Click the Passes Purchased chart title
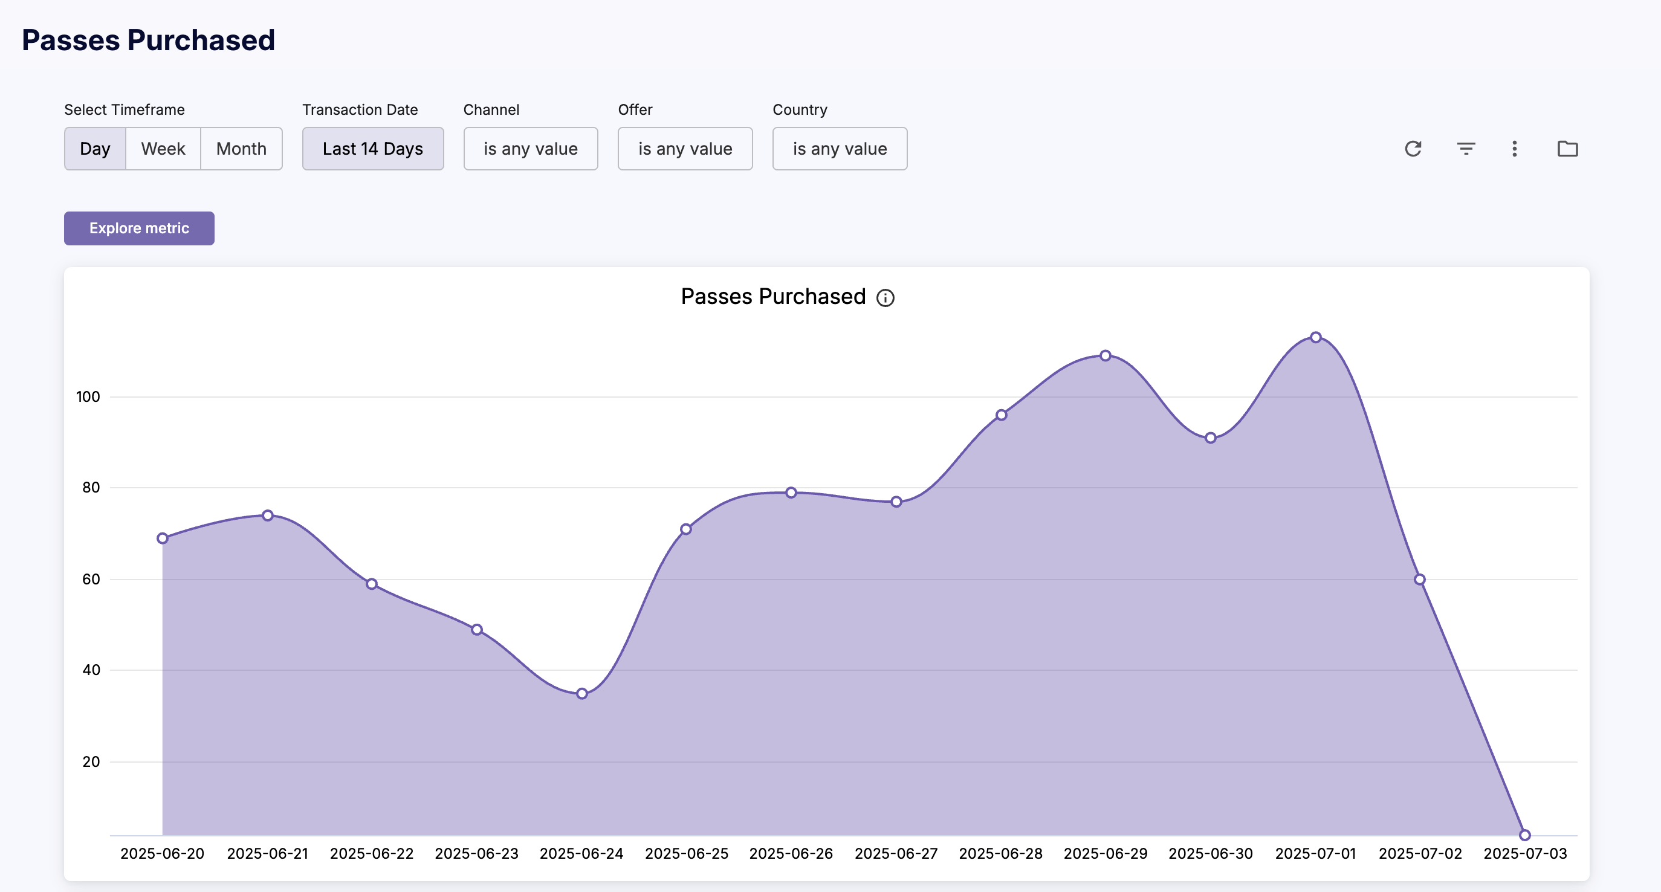1661x892 pixels. tap(773, 297)
